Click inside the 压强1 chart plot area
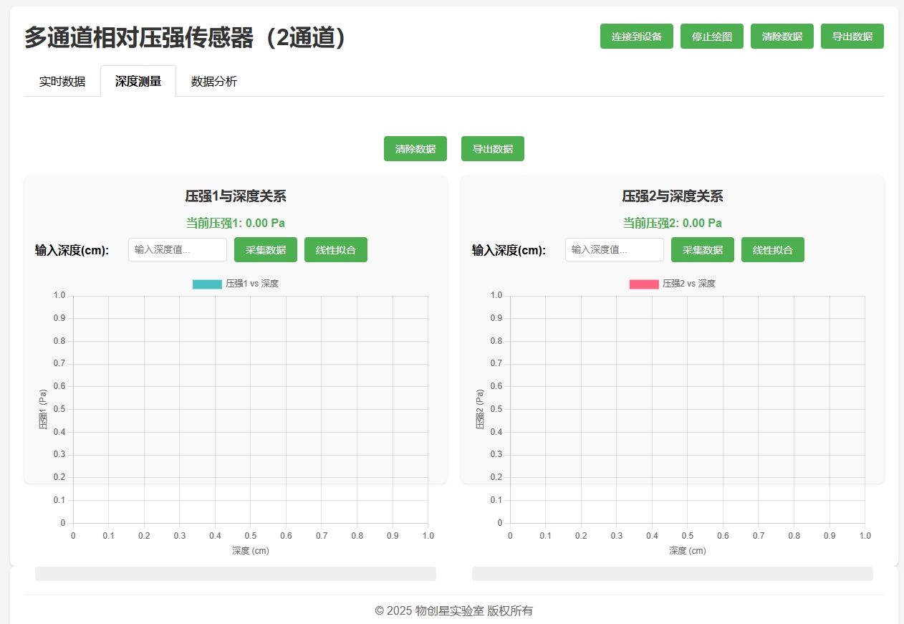Image resolution: width=904 pixels, height=624 pixels. point(251,408)
